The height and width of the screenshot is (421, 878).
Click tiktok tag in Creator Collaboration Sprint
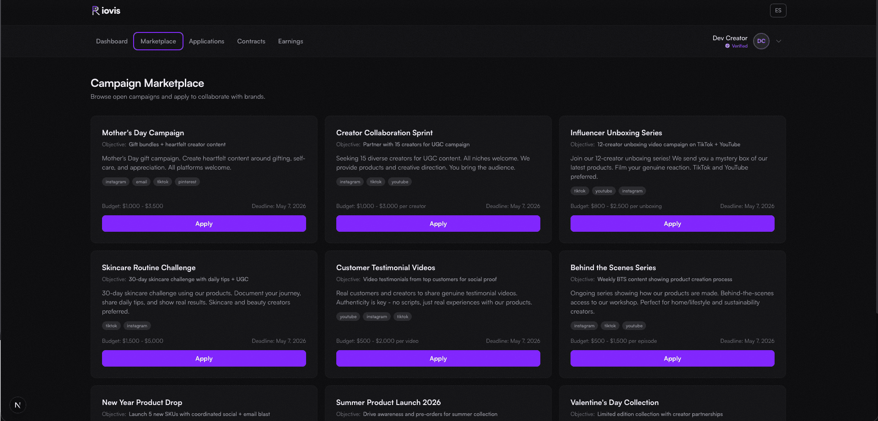click(376, 182)
